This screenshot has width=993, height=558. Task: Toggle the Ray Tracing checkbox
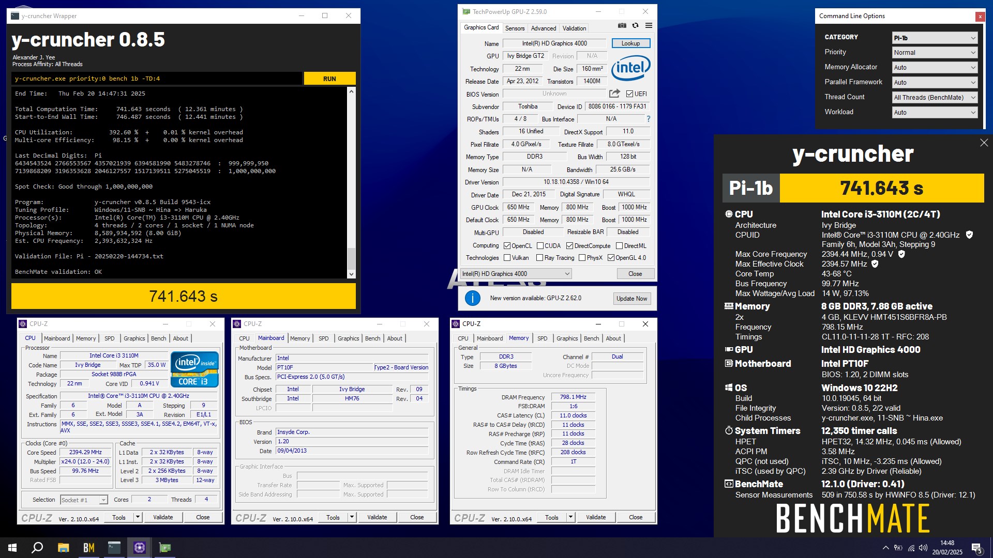click(x=539, y=258)
